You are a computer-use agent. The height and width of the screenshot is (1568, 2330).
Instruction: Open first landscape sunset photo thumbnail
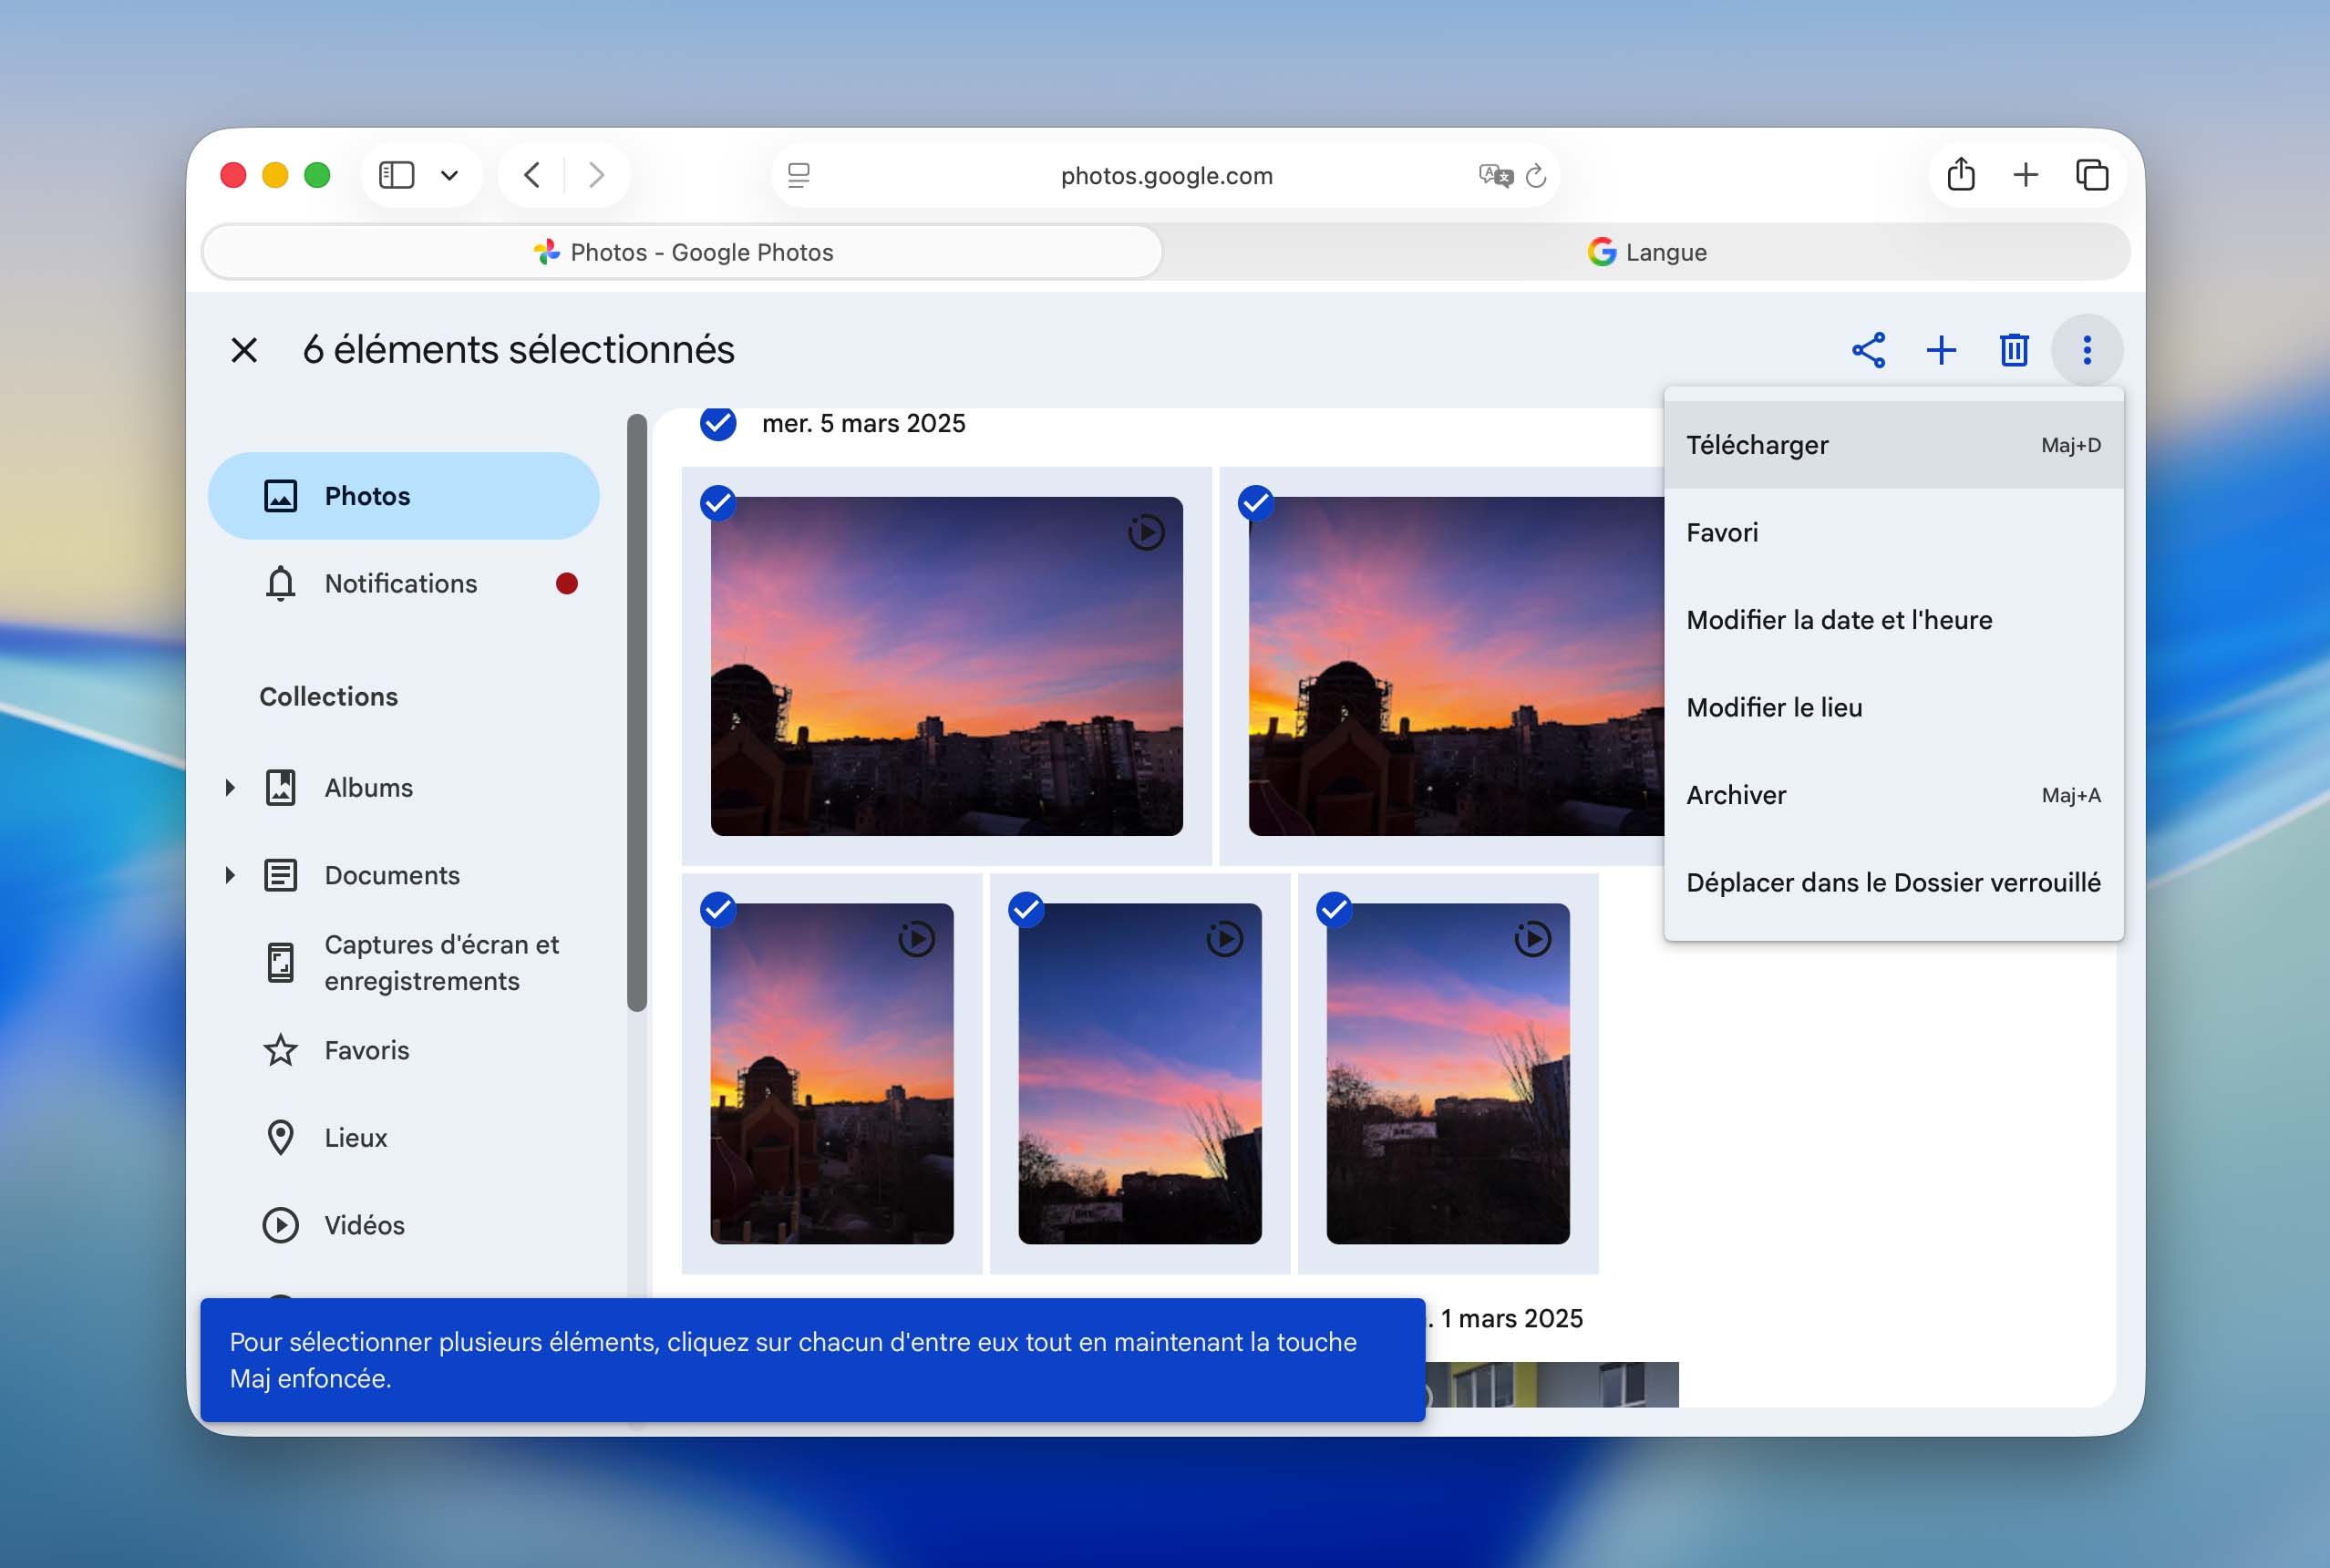(x=946, y=666)
